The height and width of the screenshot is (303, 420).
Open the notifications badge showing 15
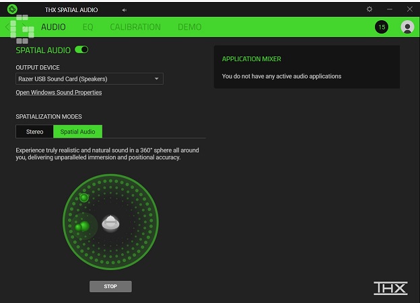(382, 27)
